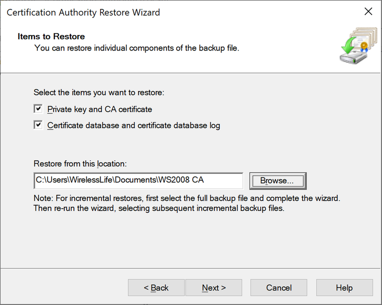
Task: Click the 'Certification Authority Restore Wizard' title
Action: 83,12
